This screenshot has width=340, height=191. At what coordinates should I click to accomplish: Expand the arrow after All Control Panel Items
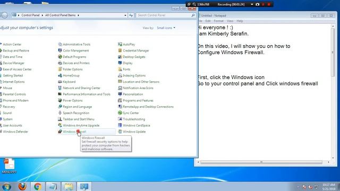(x=78, y=15)
